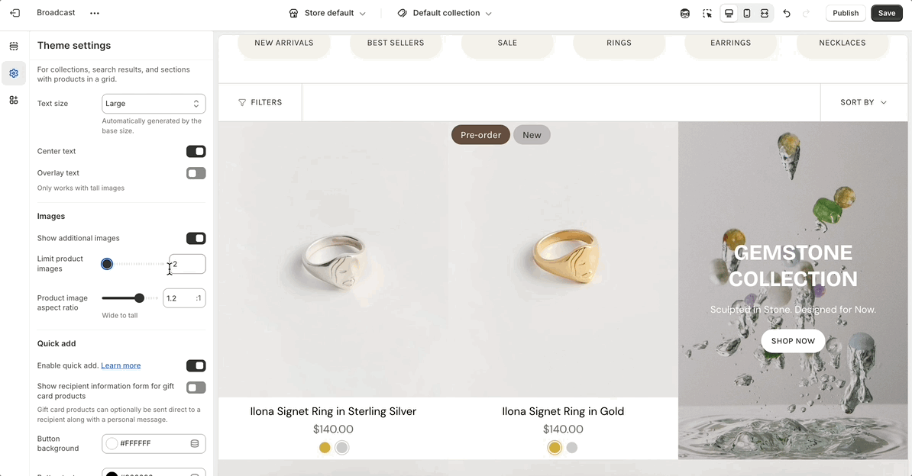The image size is (912, 476).
Task: Click the Limit product images number field
Action: (x=187, y=264)
